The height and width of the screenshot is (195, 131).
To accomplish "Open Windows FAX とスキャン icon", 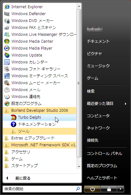I will (7, 28).
